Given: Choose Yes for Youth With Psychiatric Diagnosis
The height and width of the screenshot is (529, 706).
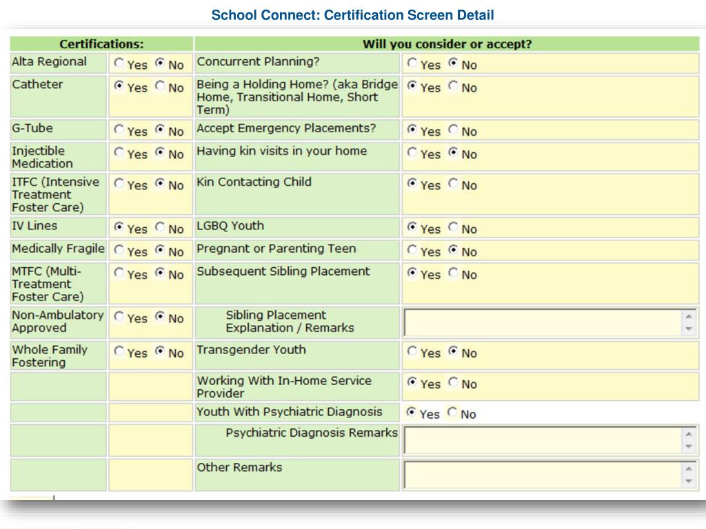Looking at the screenshot, I should [411, 412].
